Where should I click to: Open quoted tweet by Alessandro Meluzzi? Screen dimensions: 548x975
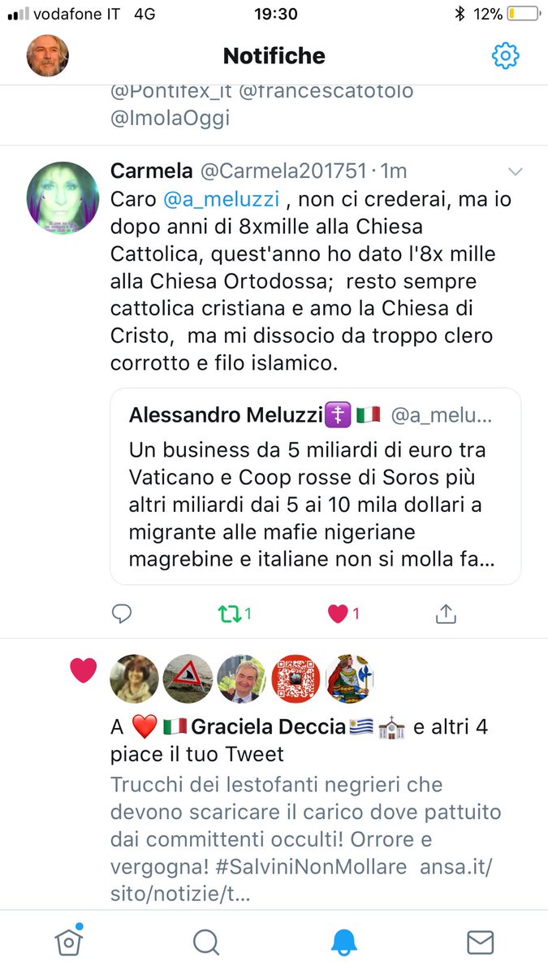[316, 486]
